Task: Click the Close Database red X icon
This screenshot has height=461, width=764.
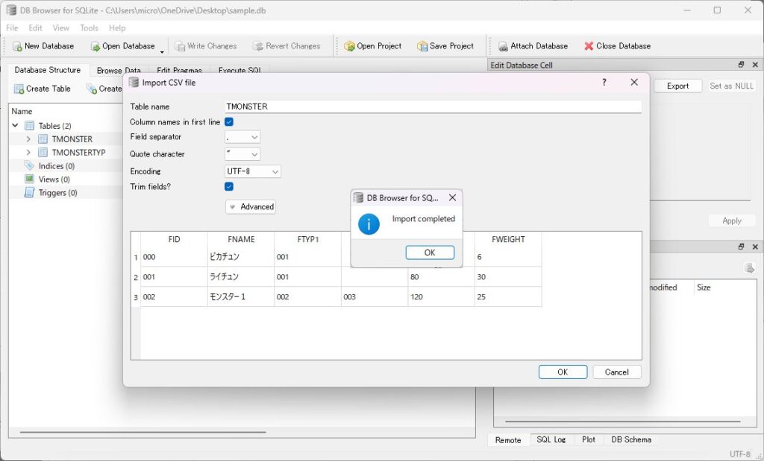Action: [x=589, y=46]
